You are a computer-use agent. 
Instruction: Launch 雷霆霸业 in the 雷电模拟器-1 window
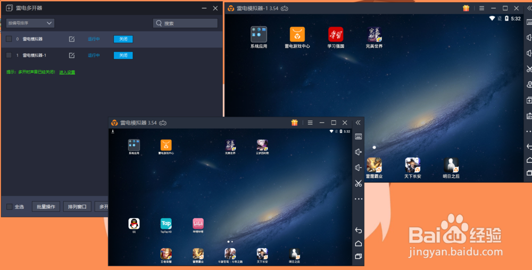(374, 165)
